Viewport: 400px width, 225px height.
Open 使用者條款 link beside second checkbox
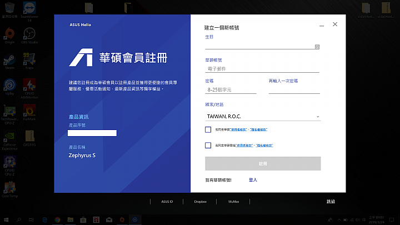tap(244, 146)
